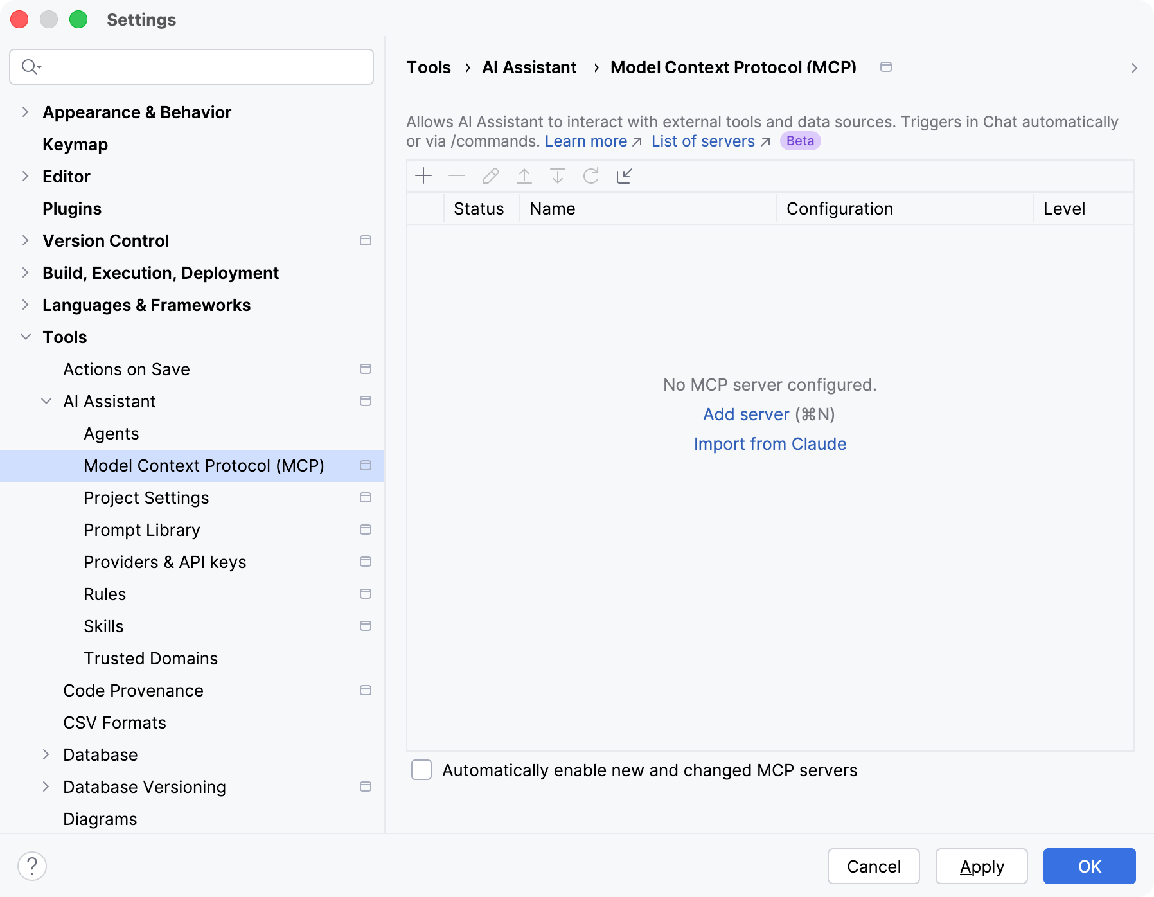Expand Version Control section
1154x897 pixels.
coord(25,240)
